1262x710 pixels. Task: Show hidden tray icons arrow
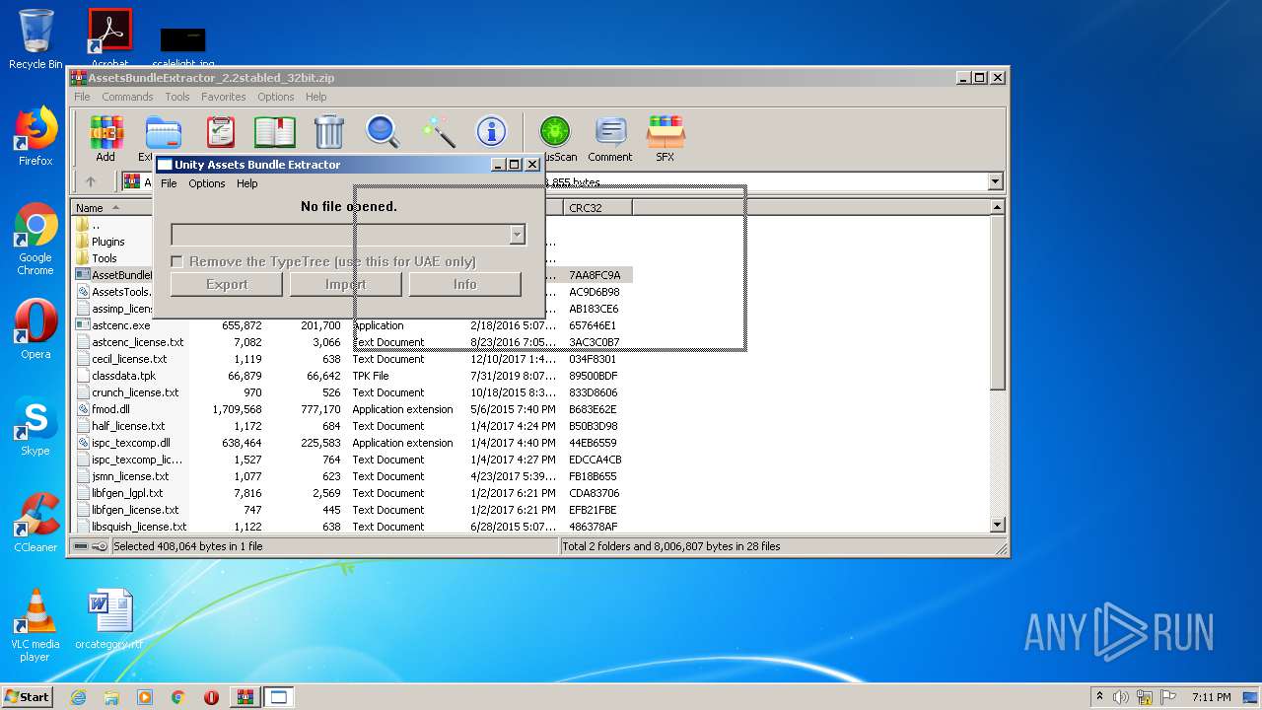click(1099, 697)
